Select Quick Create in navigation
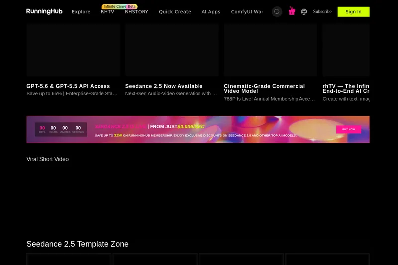 175,12
